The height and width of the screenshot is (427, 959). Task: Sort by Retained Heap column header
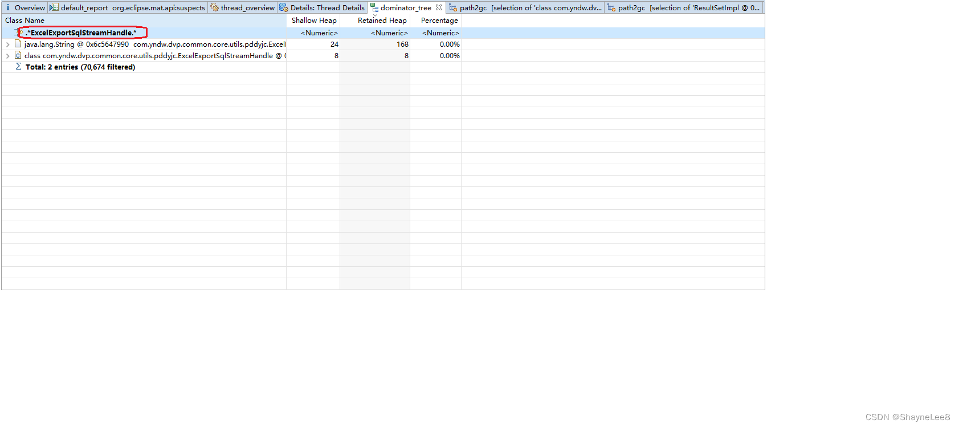375,20
